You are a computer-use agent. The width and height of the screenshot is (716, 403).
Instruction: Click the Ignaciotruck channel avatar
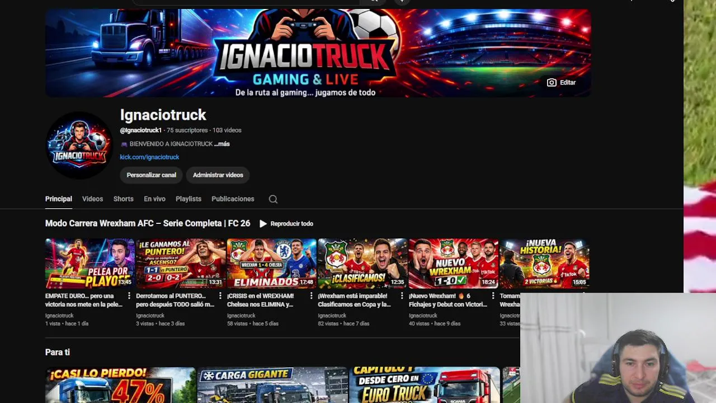[x=79, y=146]
